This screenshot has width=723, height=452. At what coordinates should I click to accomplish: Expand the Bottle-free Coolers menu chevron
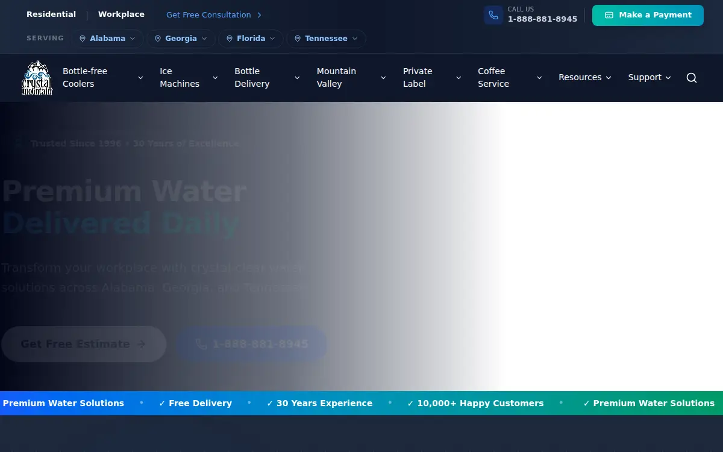click(140, 78)
